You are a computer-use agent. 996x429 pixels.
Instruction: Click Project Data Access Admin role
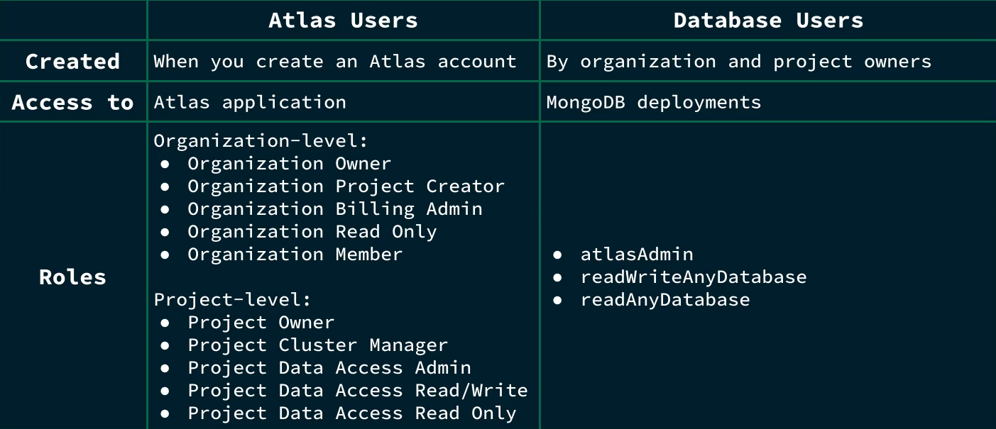(x=329, y=368)
